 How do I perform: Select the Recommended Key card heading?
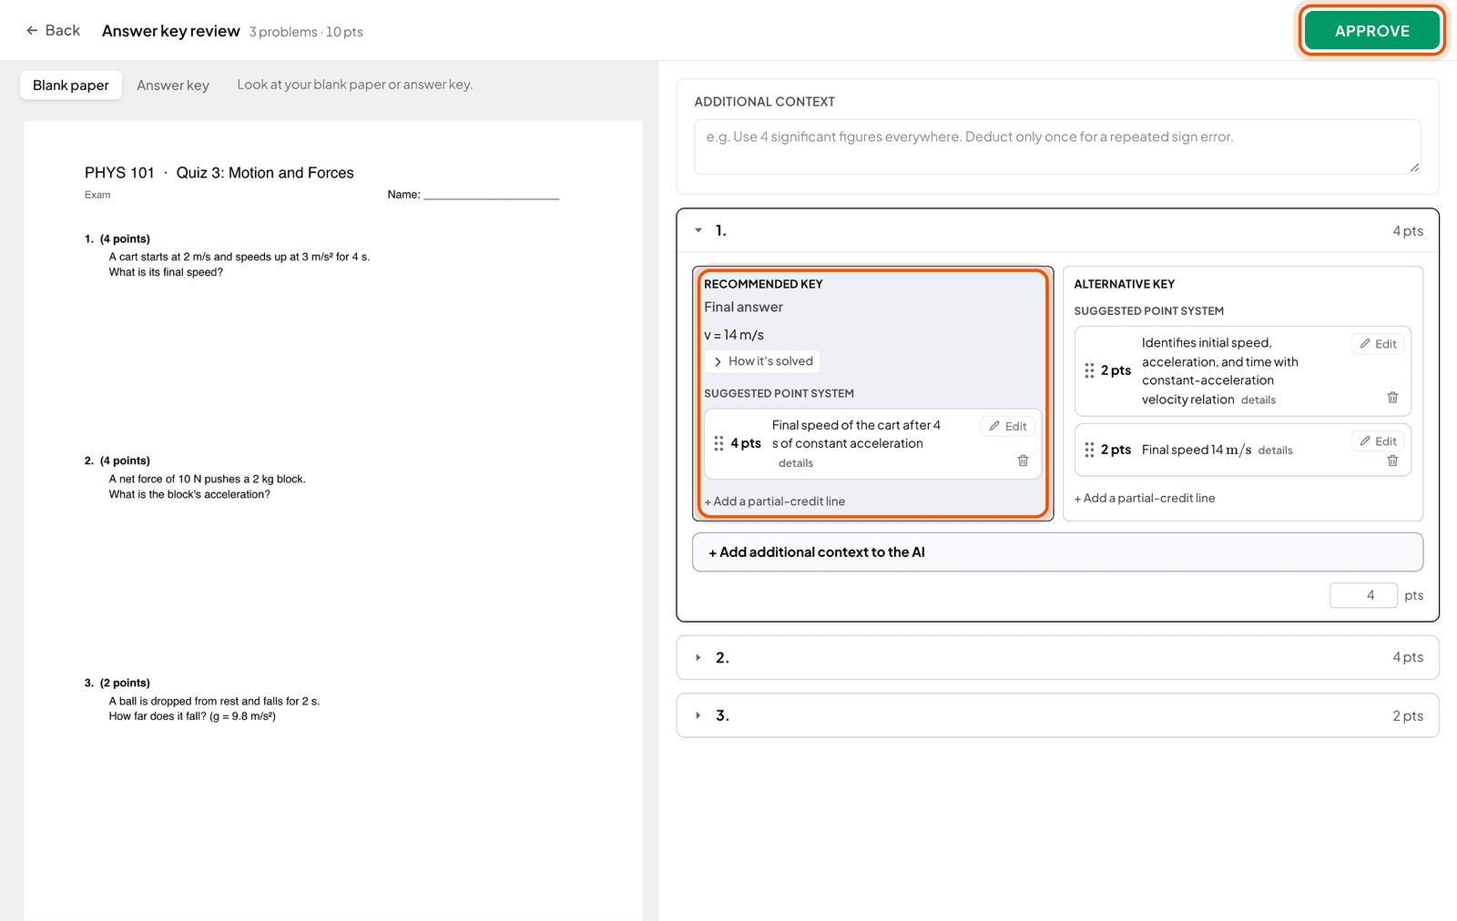click(x=763, y=284)
